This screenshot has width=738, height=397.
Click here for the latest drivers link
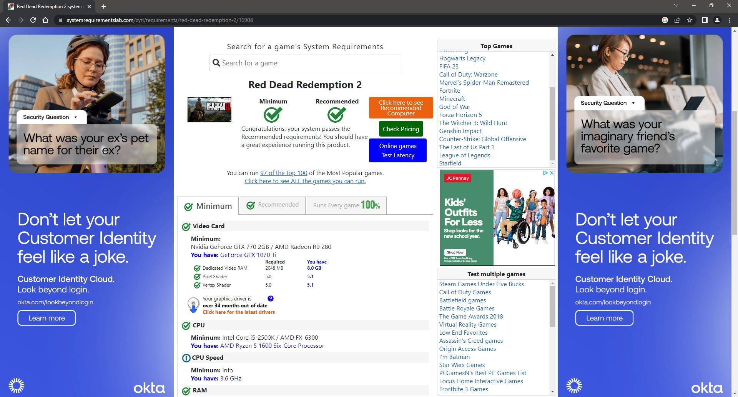click(239, 312)
